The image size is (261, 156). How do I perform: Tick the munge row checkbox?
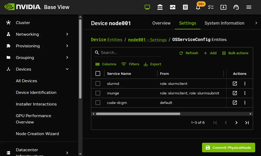98,93
